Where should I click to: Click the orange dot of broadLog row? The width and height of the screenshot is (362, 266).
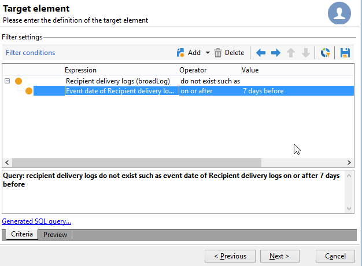pos(19,81)
